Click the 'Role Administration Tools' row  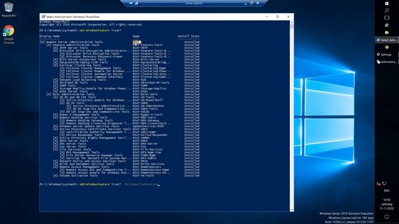point(123,94)
